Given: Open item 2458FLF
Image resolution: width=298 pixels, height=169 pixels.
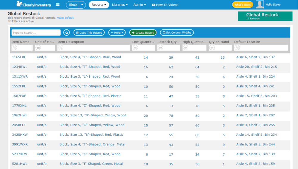Looking at the screenshot, I should pyautogui.click(x=19, y=125).
